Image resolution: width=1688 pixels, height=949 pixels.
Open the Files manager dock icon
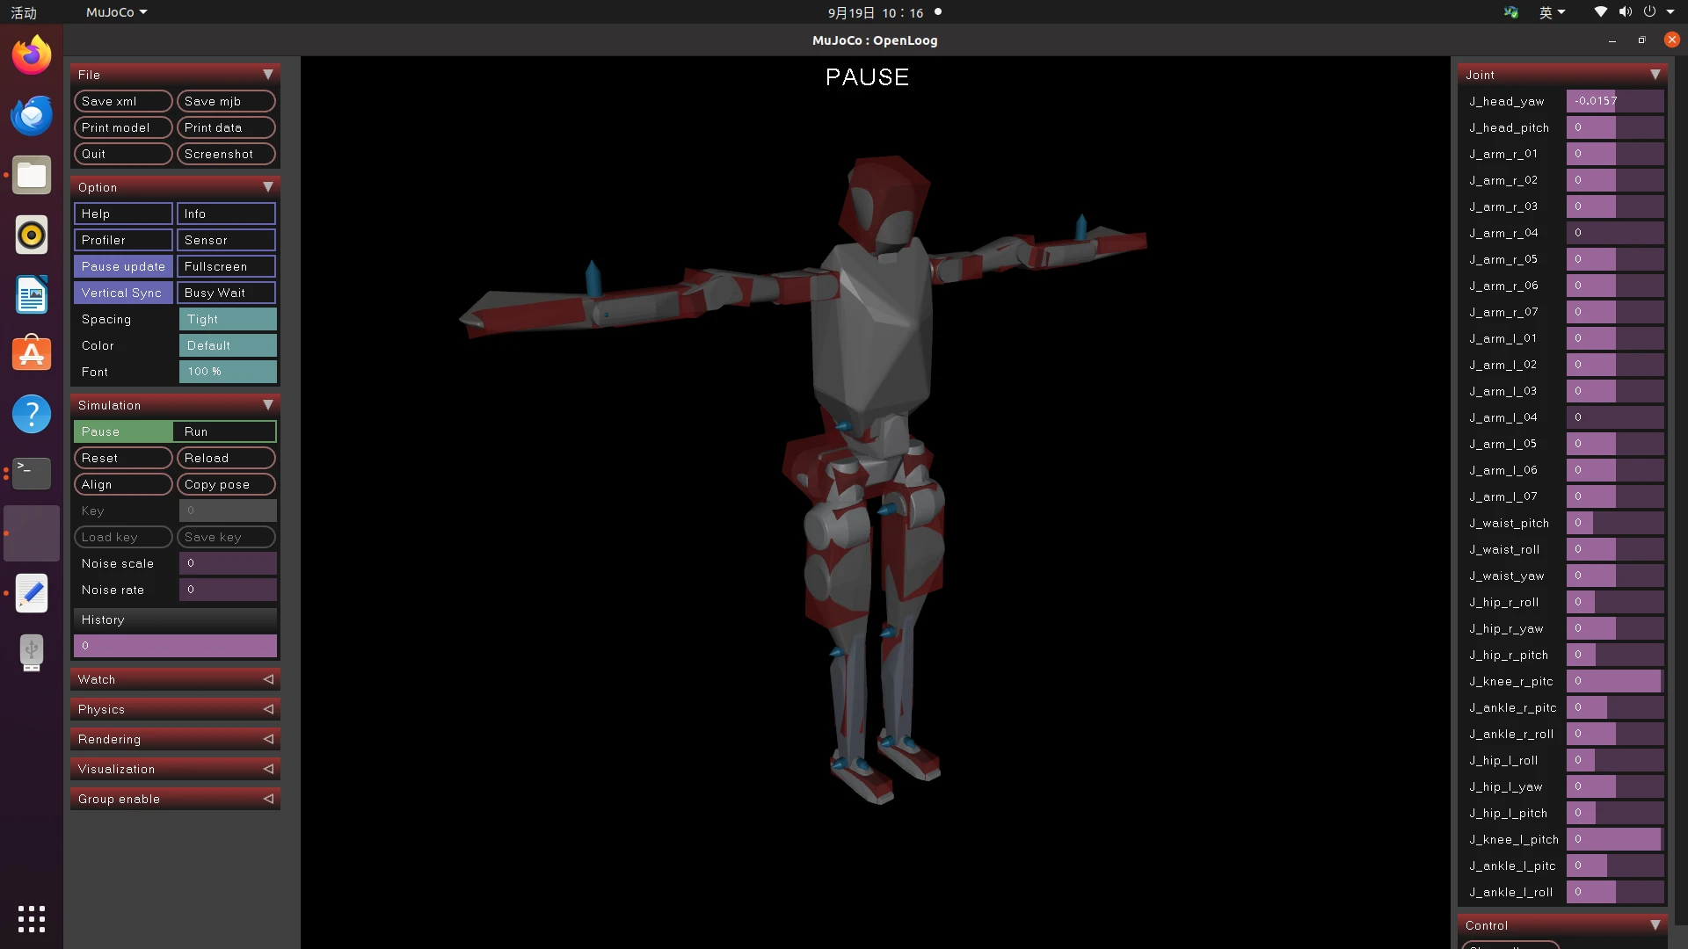32,176
